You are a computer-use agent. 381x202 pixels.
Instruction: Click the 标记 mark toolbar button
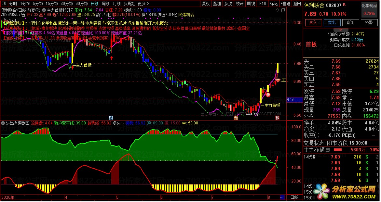point(274,4)
